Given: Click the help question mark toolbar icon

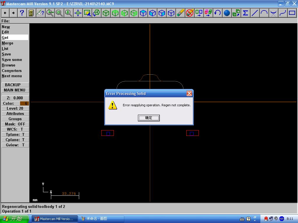Looking at the screenshot, I should point(22,13).
